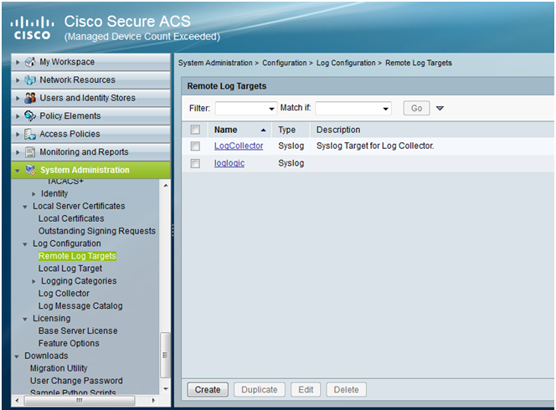Open Users and Identity Stores menu

(90, 98)
